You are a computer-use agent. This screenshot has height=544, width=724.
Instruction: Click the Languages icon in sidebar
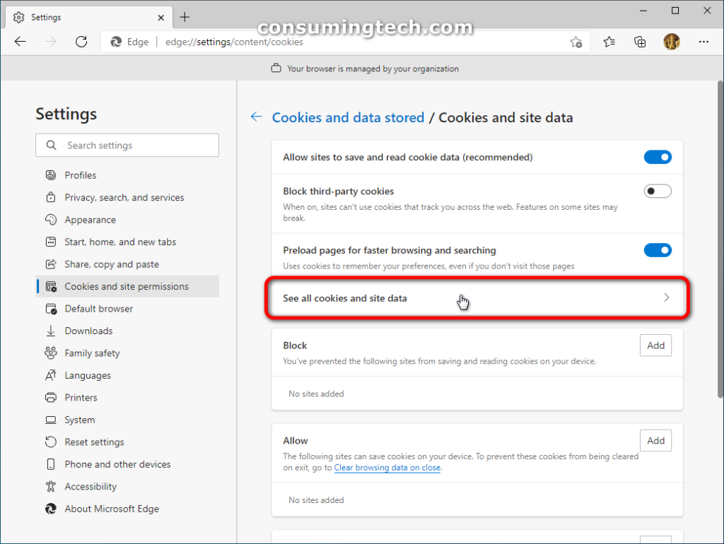pyautogui.click(x=51, y=375)
